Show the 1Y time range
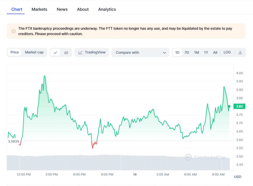Viewport: 253px width, 186px height. pyautogui.click(x=206, y=52)
